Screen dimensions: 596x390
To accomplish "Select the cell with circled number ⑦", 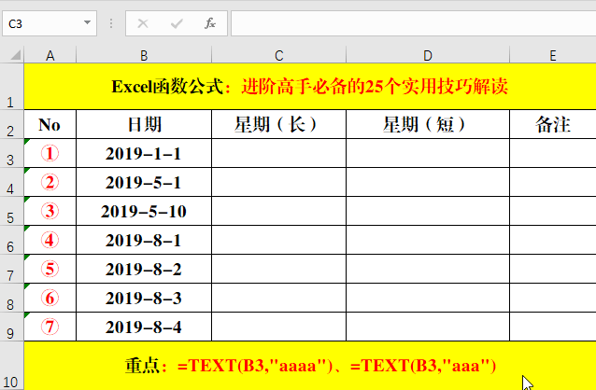I will 50,327.
